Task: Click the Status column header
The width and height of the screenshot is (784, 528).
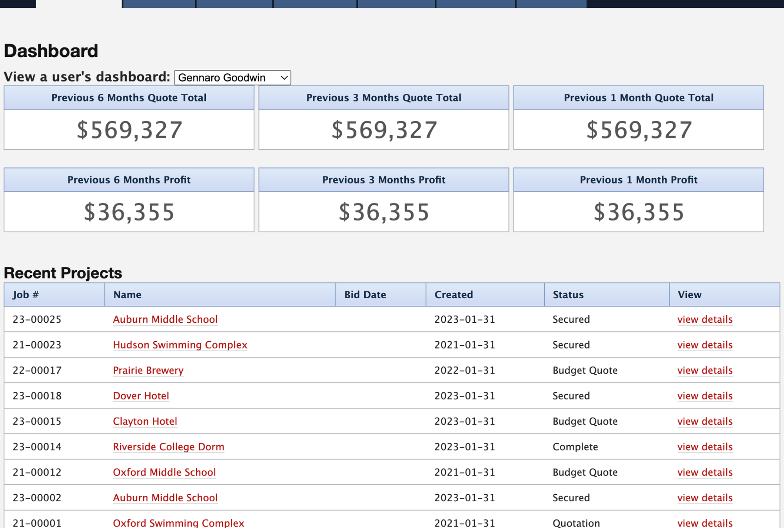Action: (x=568, y=295)
